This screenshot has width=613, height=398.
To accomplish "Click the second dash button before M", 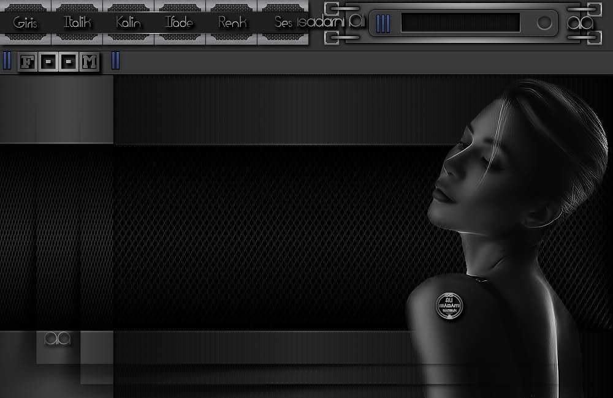I will pyautogui.click(x=69, y=62).
